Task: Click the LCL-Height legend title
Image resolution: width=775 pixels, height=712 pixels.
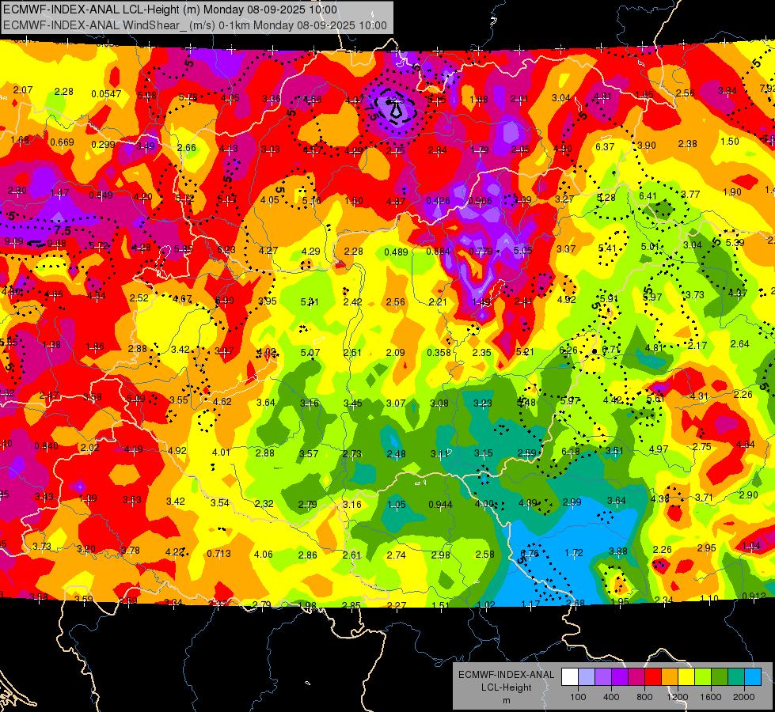Action: [506, 687]
